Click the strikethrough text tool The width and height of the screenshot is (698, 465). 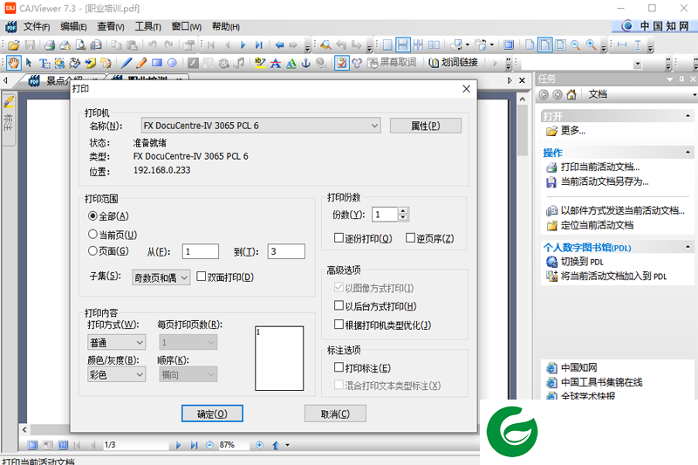click(276, 63)
